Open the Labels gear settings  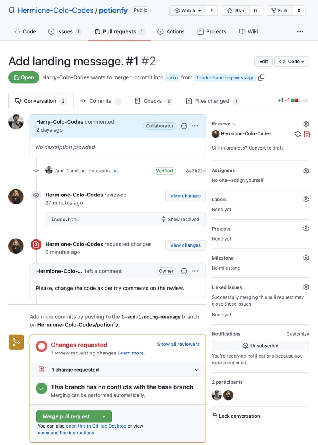(306, 200)
